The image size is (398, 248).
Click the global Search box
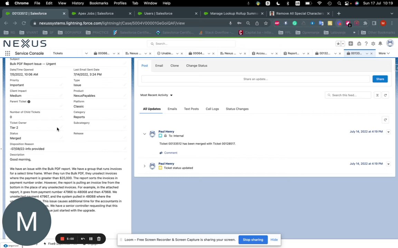(191, 44)
